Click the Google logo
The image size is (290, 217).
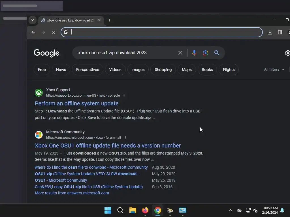(x=46, y=53)
